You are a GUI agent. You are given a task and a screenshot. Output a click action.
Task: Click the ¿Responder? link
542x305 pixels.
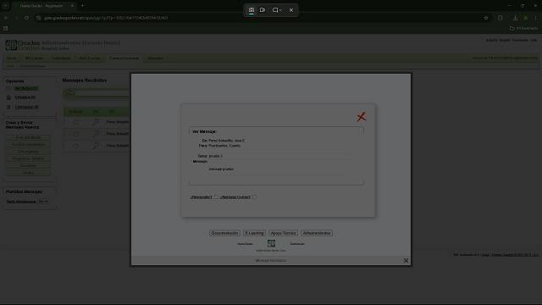tap(202, 197)
